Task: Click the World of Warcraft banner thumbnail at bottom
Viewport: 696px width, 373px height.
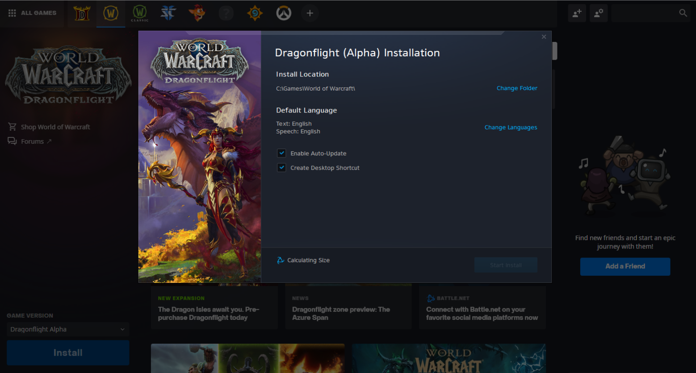Action: (449, 358)
